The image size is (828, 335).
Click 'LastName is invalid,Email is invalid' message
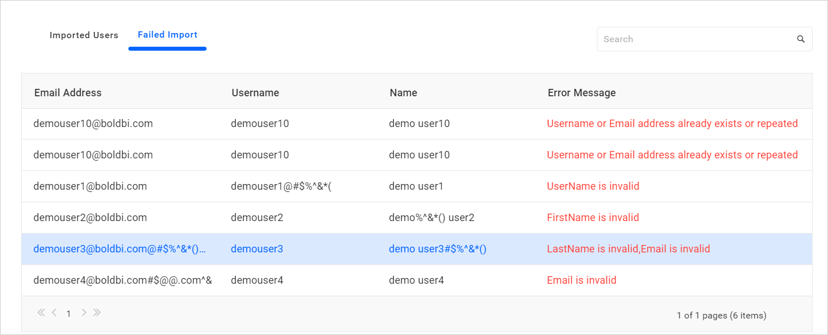pyautogui.click(x=628, y=249)
